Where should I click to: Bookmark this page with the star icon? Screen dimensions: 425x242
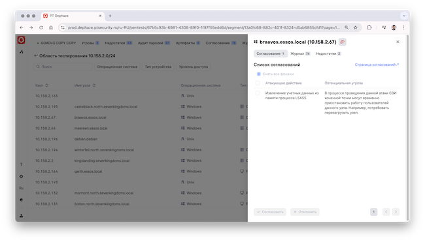(355, 27)
